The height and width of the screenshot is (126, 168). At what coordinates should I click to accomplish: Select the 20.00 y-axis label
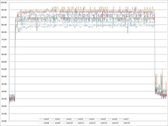[4, 121]
